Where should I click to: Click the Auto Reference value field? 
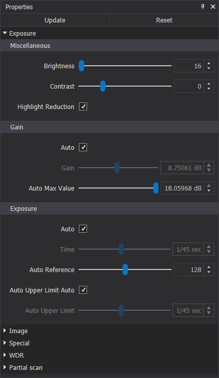pyautogui.click(x=188, y=269)
